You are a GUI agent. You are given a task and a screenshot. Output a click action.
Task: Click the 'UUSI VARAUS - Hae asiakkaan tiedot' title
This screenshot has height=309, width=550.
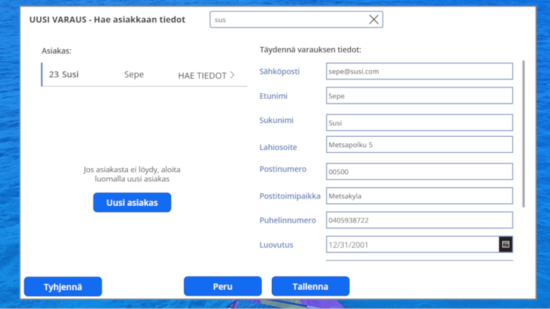click(x=107, y=20)
